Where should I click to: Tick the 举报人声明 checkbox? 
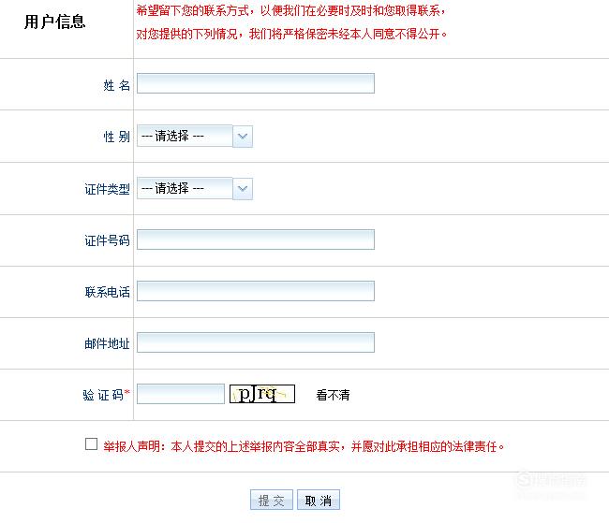[x=91, y=443]
